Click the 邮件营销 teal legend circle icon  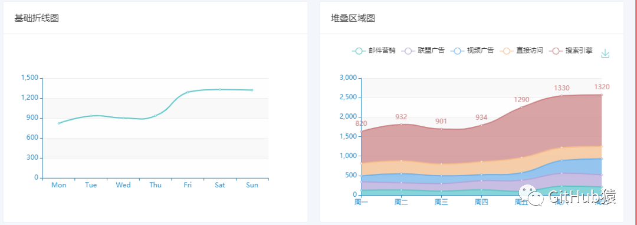359,51
